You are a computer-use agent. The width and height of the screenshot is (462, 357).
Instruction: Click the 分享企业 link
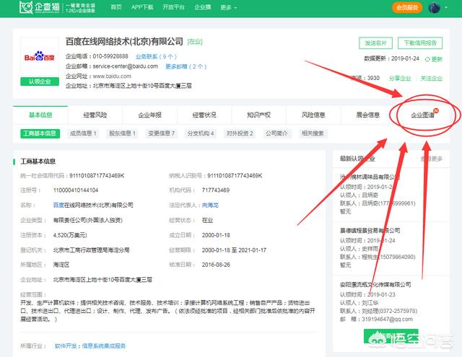400,79
